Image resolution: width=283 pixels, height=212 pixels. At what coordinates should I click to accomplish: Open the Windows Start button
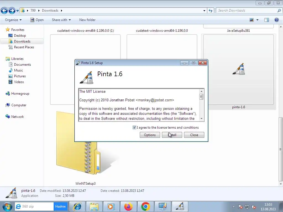(x=7, y=206)
